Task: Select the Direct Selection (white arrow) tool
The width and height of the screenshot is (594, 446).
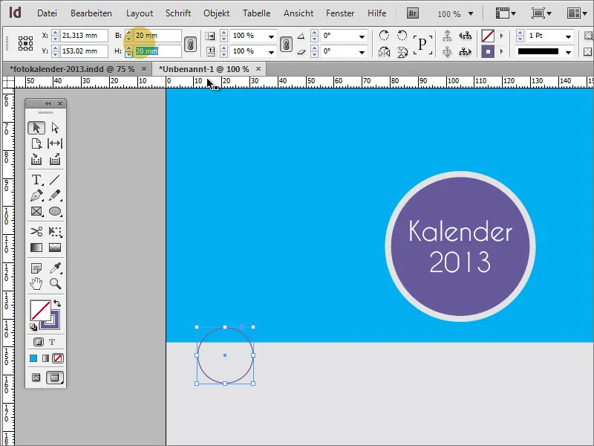Action: point(55,128)
